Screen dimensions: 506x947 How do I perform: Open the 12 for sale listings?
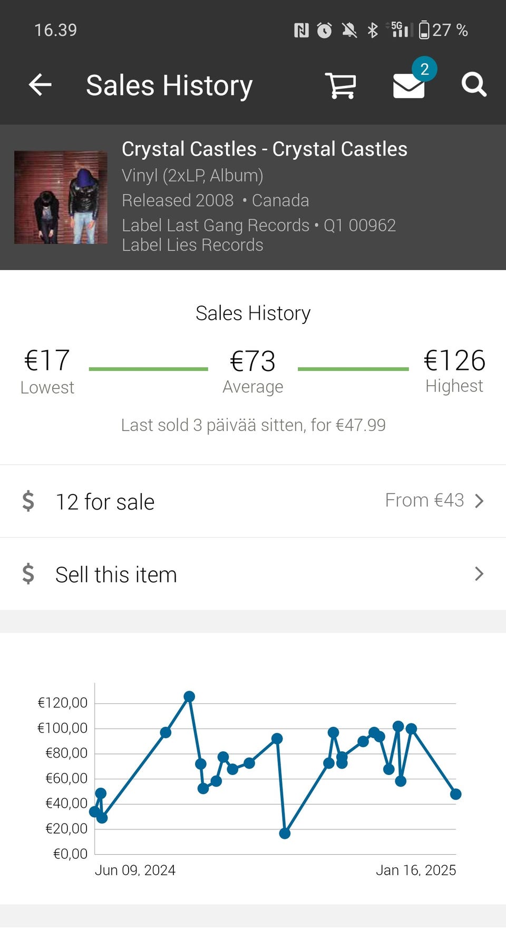tap(105, 502)
